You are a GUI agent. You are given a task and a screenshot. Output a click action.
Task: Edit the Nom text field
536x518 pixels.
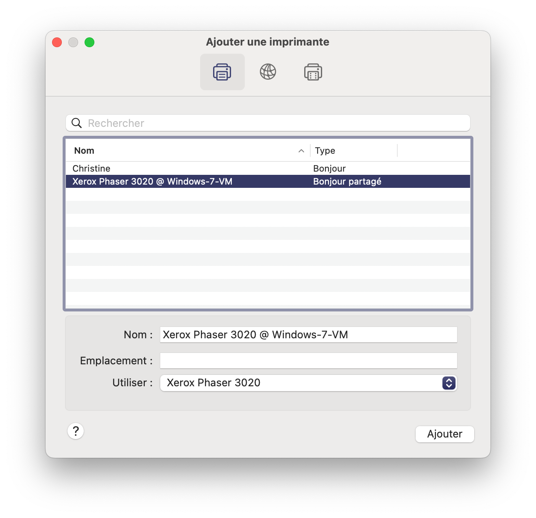309,335
